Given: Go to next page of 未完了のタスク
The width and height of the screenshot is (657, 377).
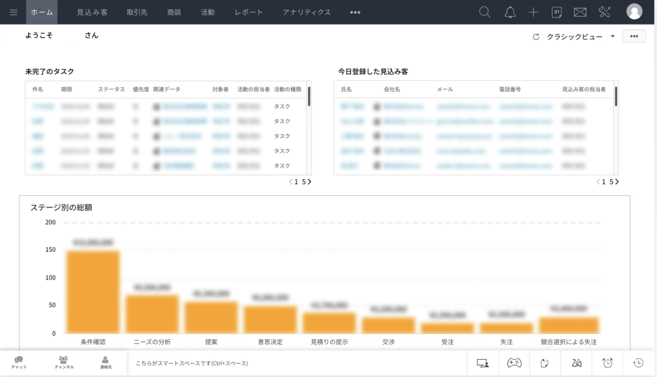Looking at the screenshot, I should tap(309, 182).
